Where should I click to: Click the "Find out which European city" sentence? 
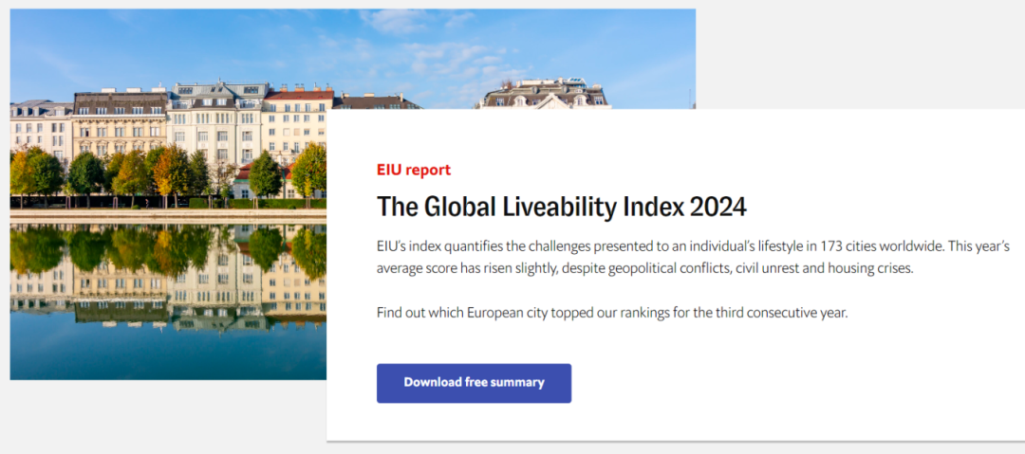(x=611, y=313)
